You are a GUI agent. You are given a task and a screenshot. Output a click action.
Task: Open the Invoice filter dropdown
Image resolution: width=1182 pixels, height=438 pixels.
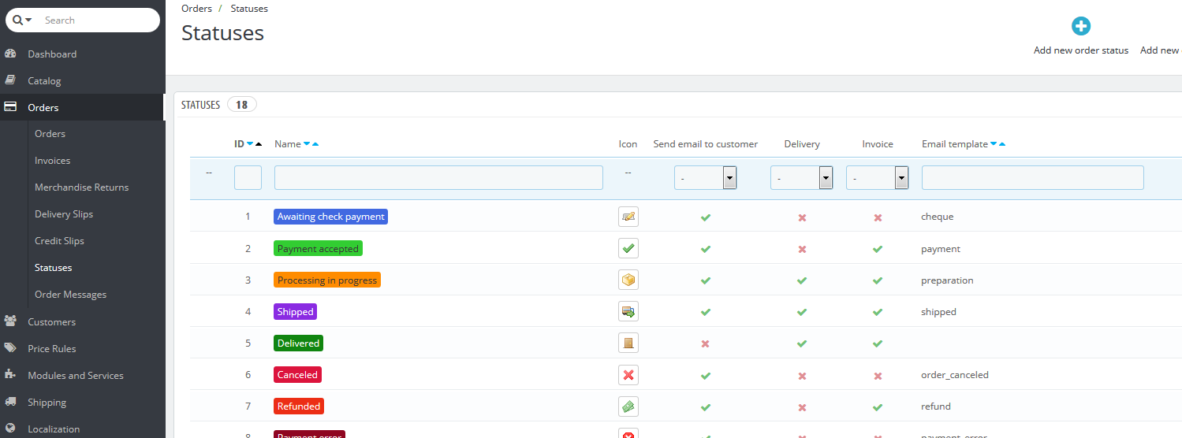pos(877,178)
